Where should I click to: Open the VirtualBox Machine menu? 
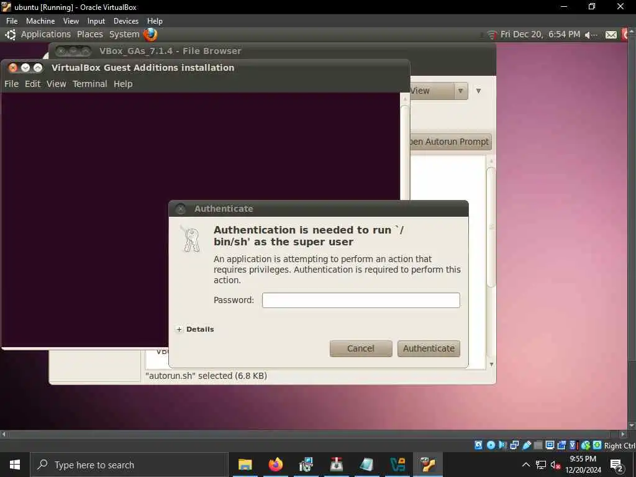click(x=40, y=21)
